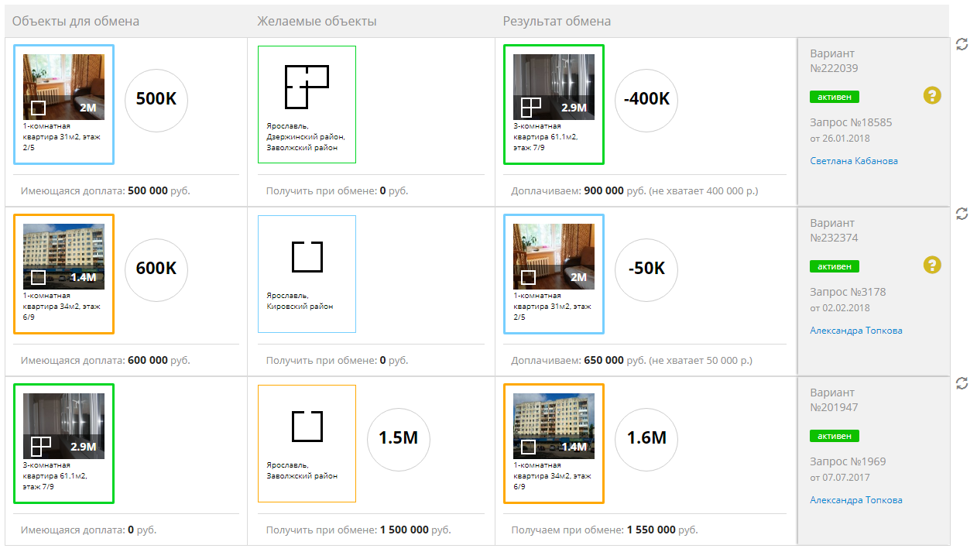Click the -400K circle badge
Image resolution: width=977 pixels, height=552 pixels.
point(646,99)
